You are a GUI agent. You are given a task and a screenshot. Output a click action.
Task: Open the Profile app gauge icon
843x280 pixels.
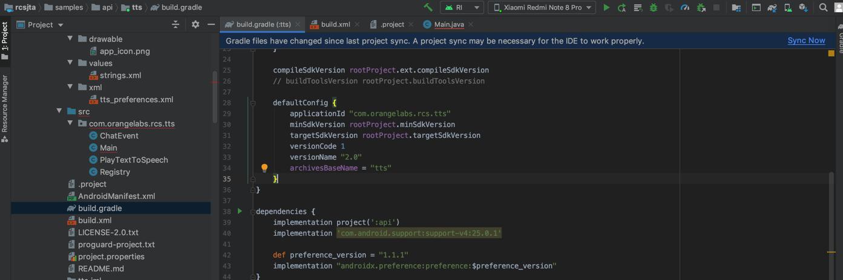coord(684,7)
